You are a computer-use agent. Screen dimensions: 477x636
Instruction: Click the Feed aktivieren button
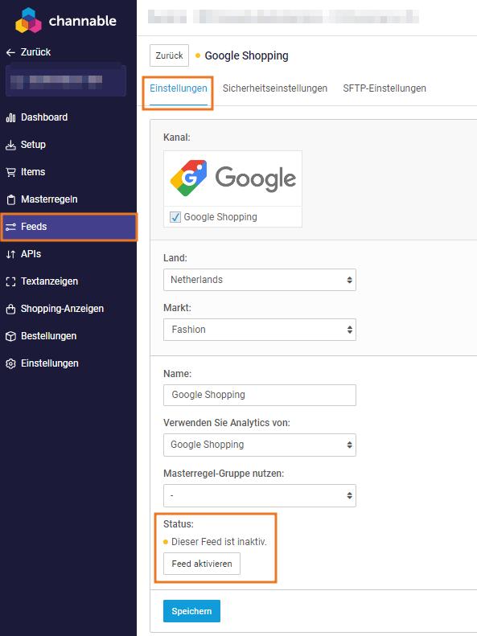(x=202, y=564)
